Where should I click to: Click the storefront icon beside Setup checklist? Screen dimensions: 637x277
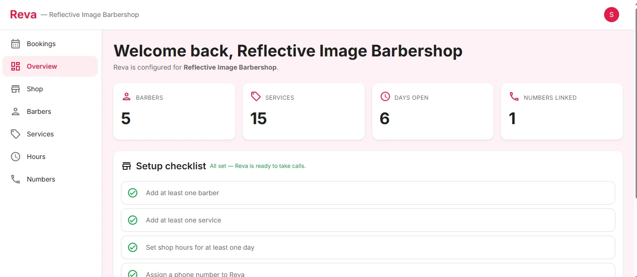click(x=126, y=166)
